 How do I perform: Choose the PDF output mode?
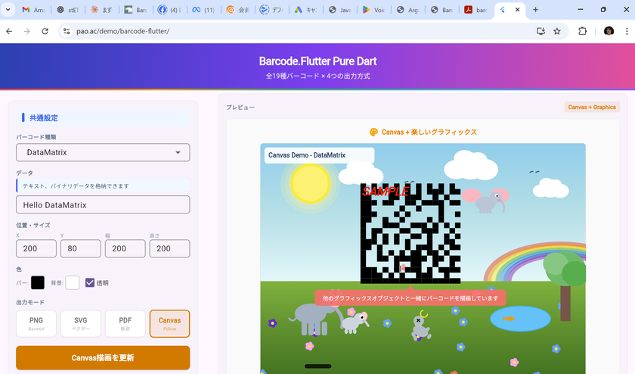[125, 323]
